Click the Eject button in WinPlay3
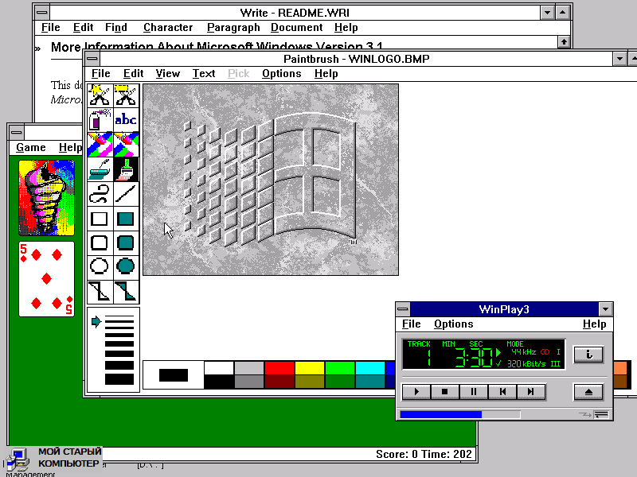The width and height of the screenshot is (637, 477). 588,391
